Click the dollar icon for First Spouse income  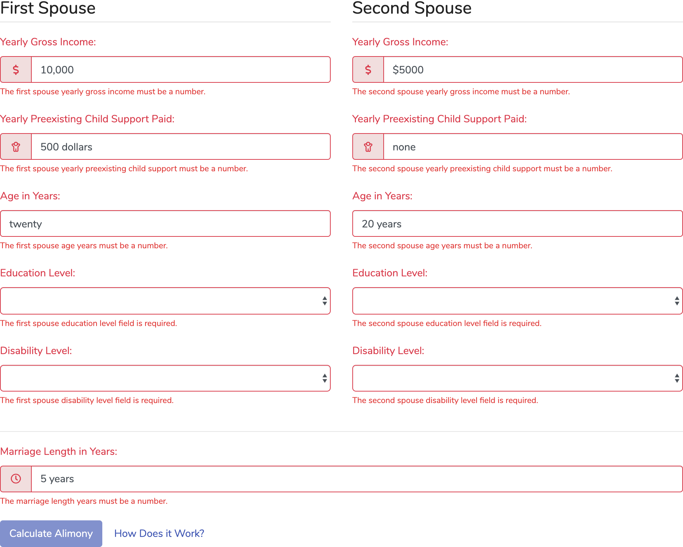[x=16, y=69]
